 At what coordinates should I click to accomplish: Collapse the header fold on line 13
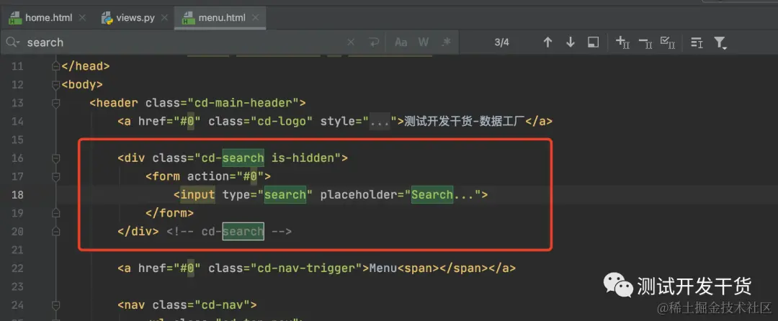tap(55, 103)
